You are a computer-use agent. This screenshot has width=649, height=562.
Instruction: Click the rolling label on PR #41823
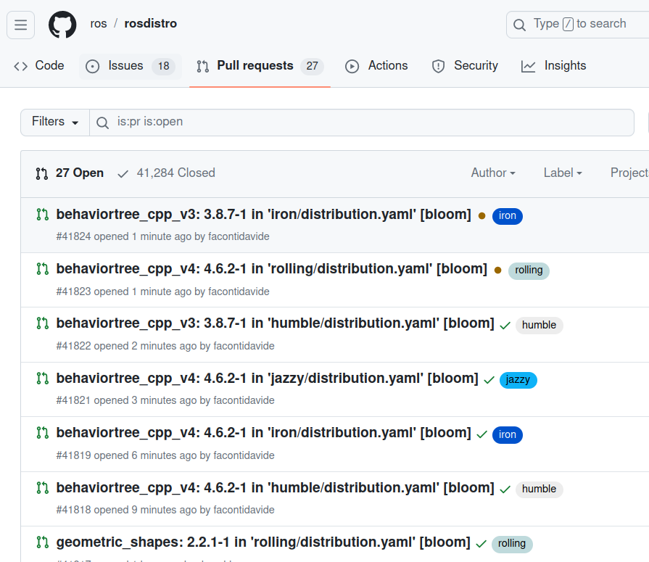529,270
